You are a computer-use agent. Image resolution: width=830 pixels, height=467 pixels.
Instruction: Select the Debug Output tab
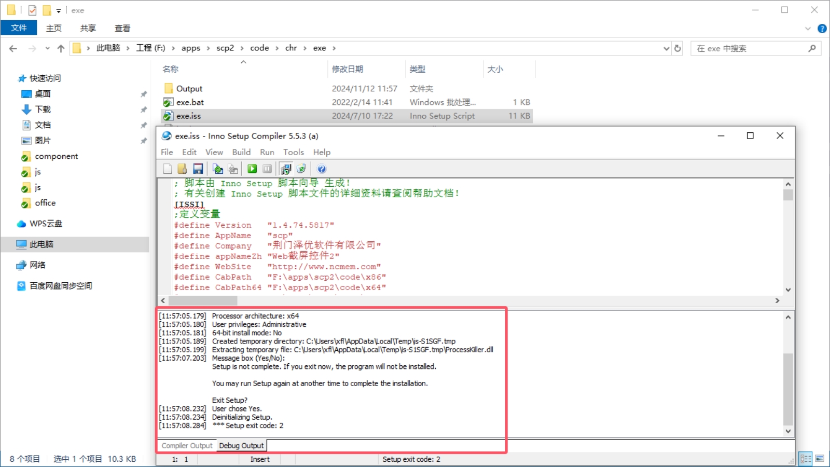click(241, 446)
